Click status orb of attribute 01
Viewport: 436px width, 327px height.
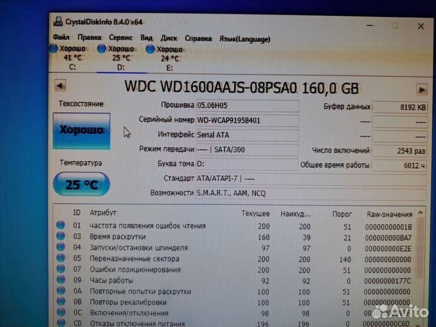pos(61,225)
